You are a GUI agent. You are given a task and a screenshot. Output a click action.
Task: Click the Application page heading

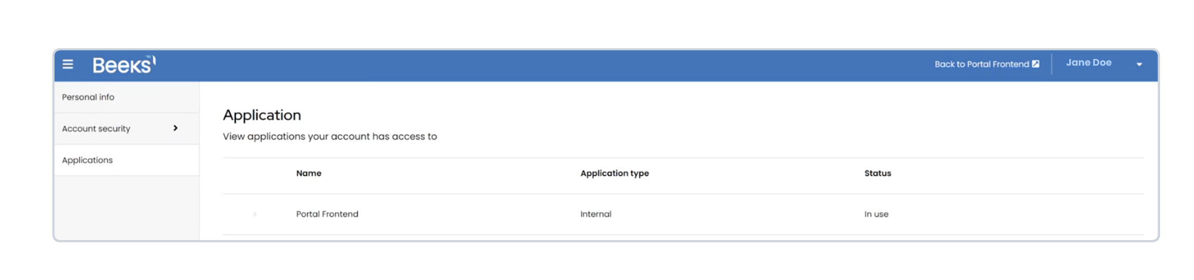click(262, 115)
